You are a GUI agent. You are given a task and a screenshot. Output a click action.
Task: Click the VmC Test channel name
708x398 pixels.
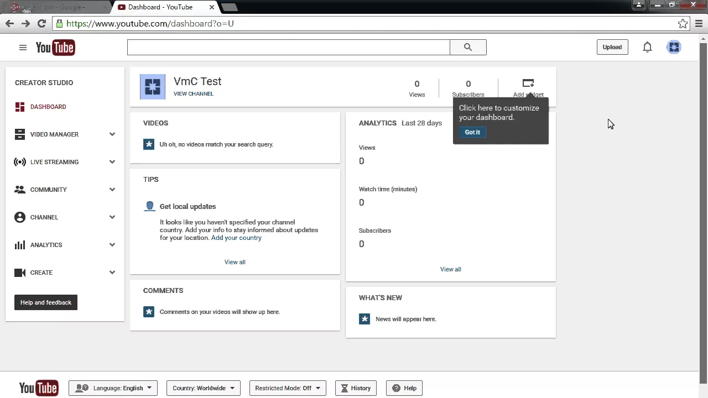point(197,81)
